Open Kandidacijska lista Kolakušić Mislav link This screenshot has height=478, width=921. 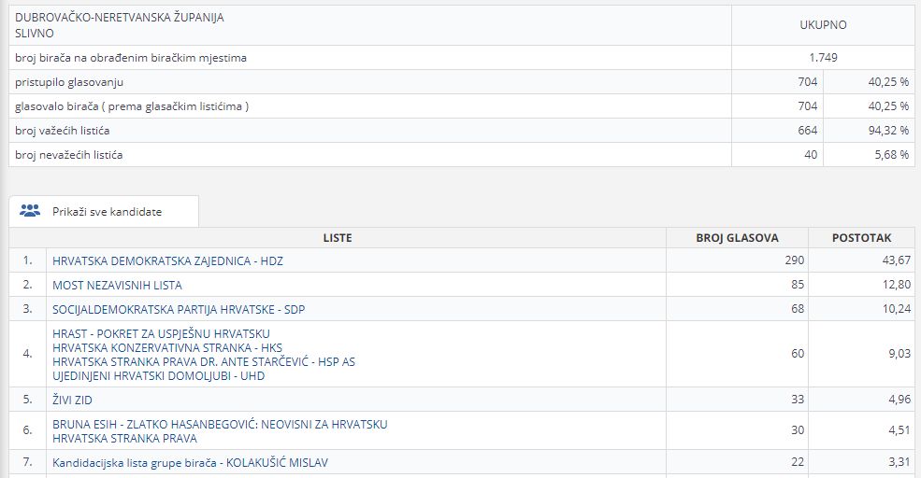click(190, 463)
